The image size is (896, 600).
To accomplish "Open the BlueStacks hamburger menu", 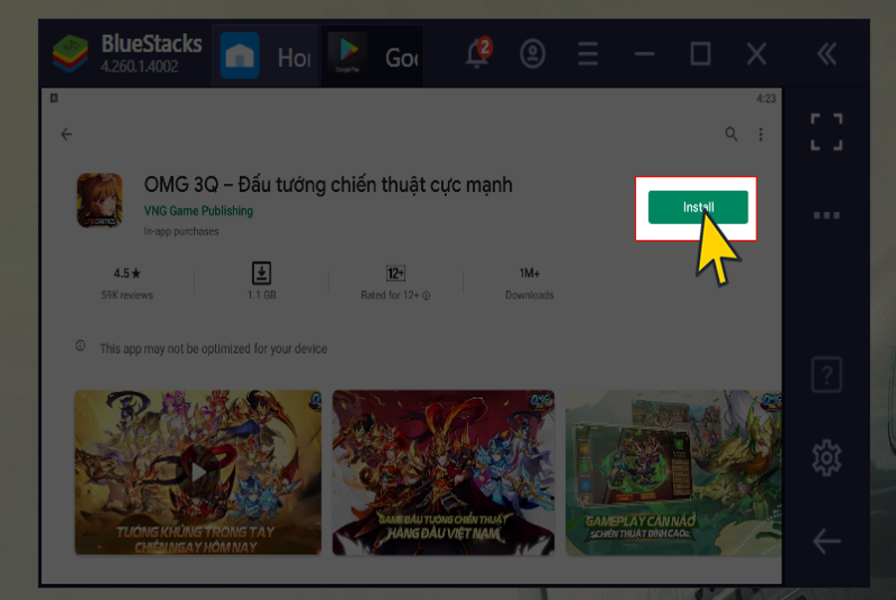I will (587, 55).
